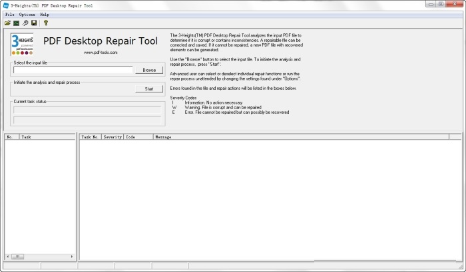Click right arrow of task list horizontal scrollbar
Image resolution: width=466 pixels, height=272 pixels.
click(x=72, y=257)
